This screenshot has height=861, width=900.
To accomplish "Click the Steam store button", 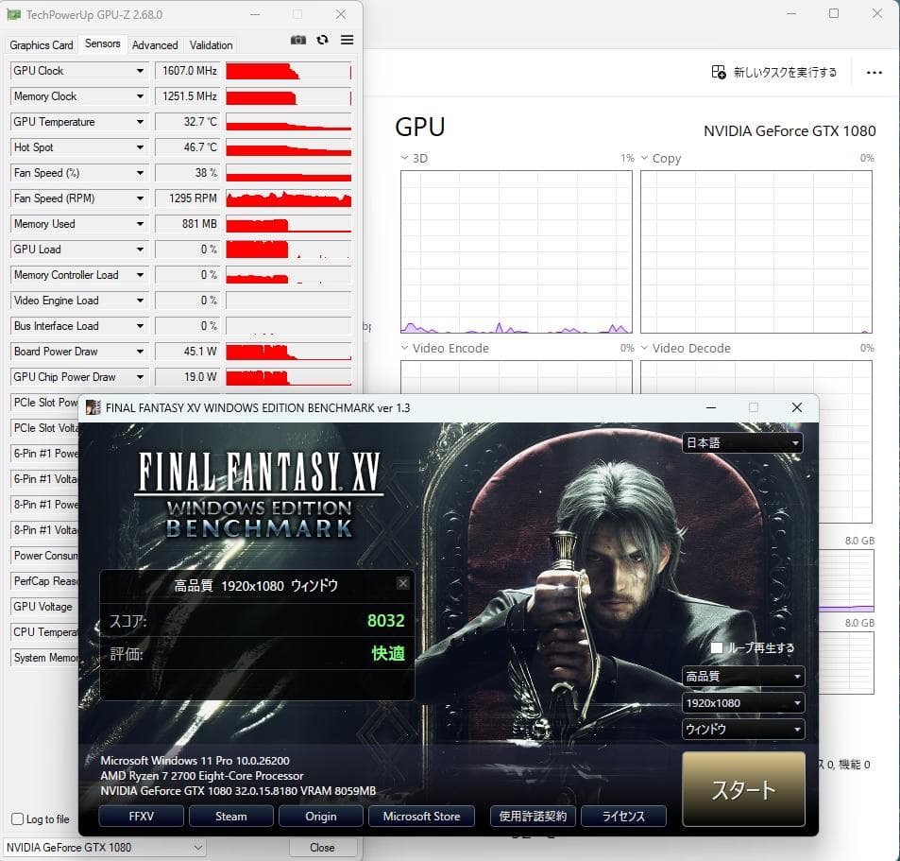I will [231, 817].
